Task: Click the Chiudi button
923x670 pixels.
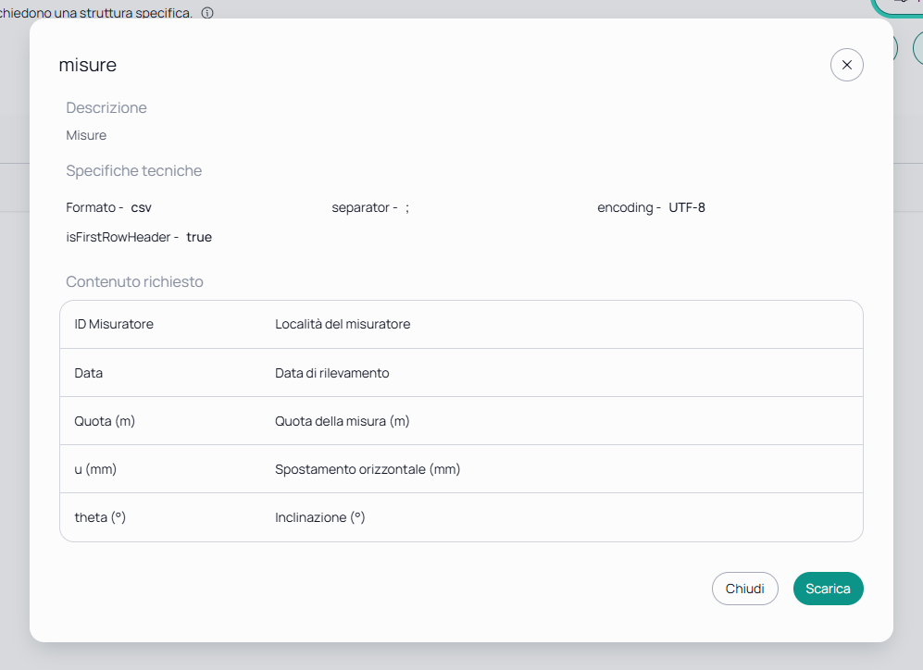Action: point(744,589)
